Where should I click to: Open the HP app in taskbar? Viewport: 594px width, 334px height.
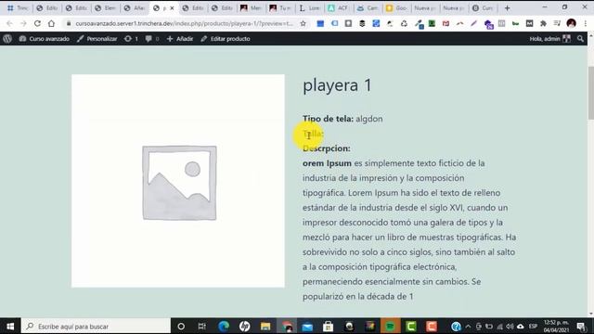coord(244,326)
